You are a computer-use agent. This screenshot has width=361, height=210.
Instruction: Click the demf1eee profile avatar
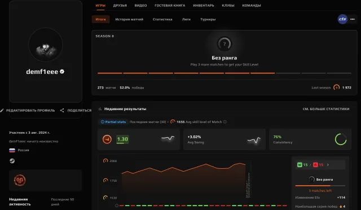click(x=45, y=45)
